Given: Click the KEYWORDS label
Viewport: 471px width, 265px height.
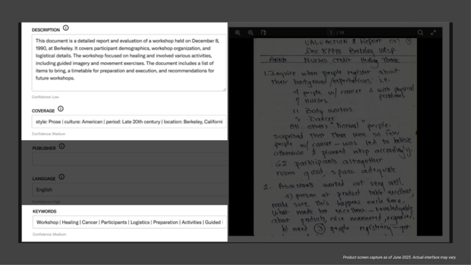Looking at the screenshot, I should 44,212.
